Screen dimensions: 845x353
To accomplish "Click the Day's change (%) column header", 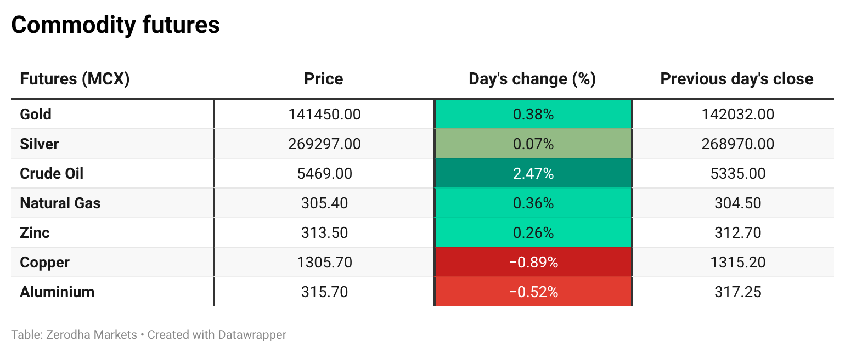I will [x=532, y=79].
